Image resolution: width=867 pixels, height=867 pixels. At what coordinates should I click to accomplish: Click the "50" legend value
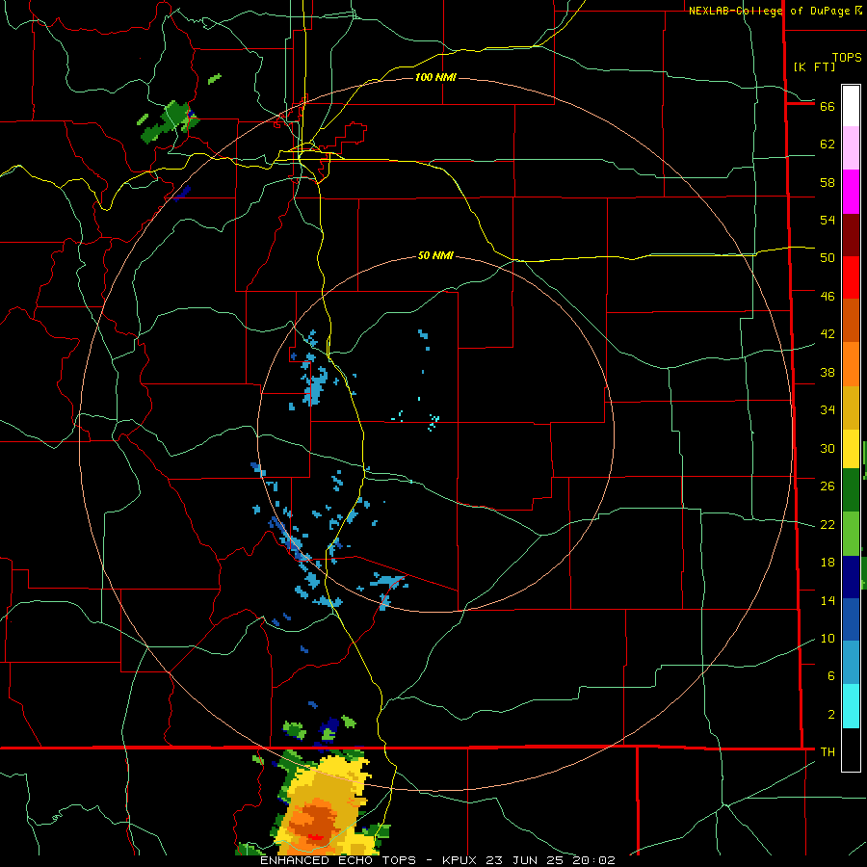point(828,258)
